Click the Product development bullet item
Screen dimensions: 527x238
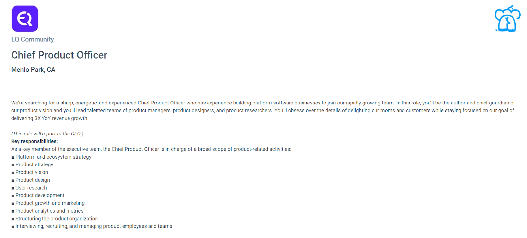40,195
